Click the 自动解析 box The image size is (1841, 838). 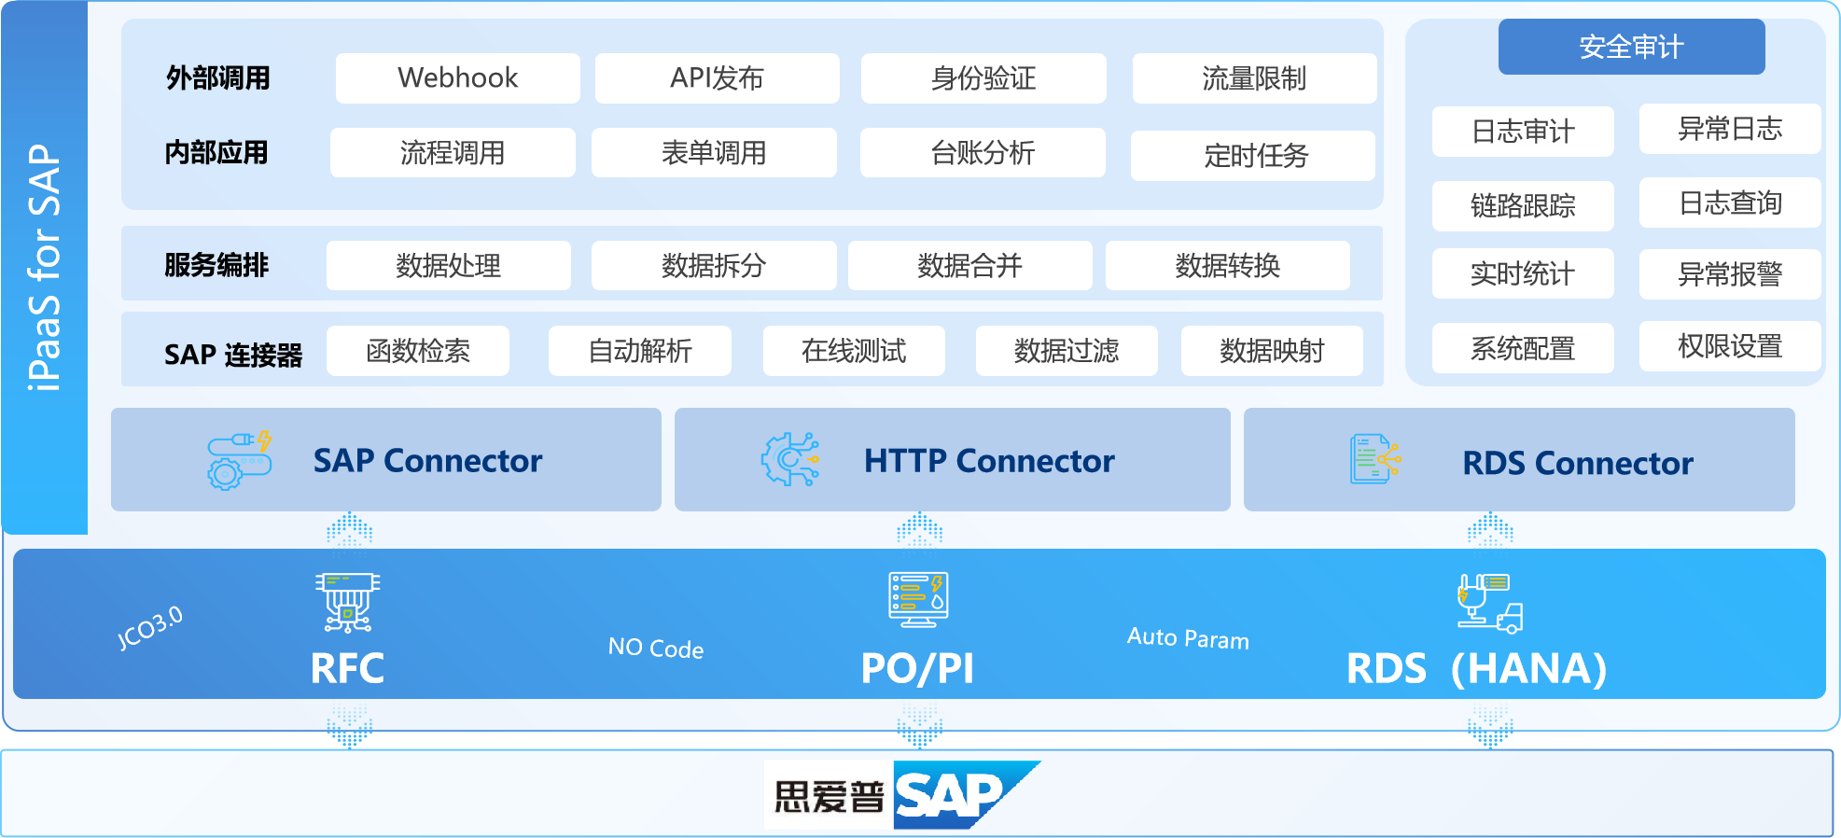(x=640, y=351)
